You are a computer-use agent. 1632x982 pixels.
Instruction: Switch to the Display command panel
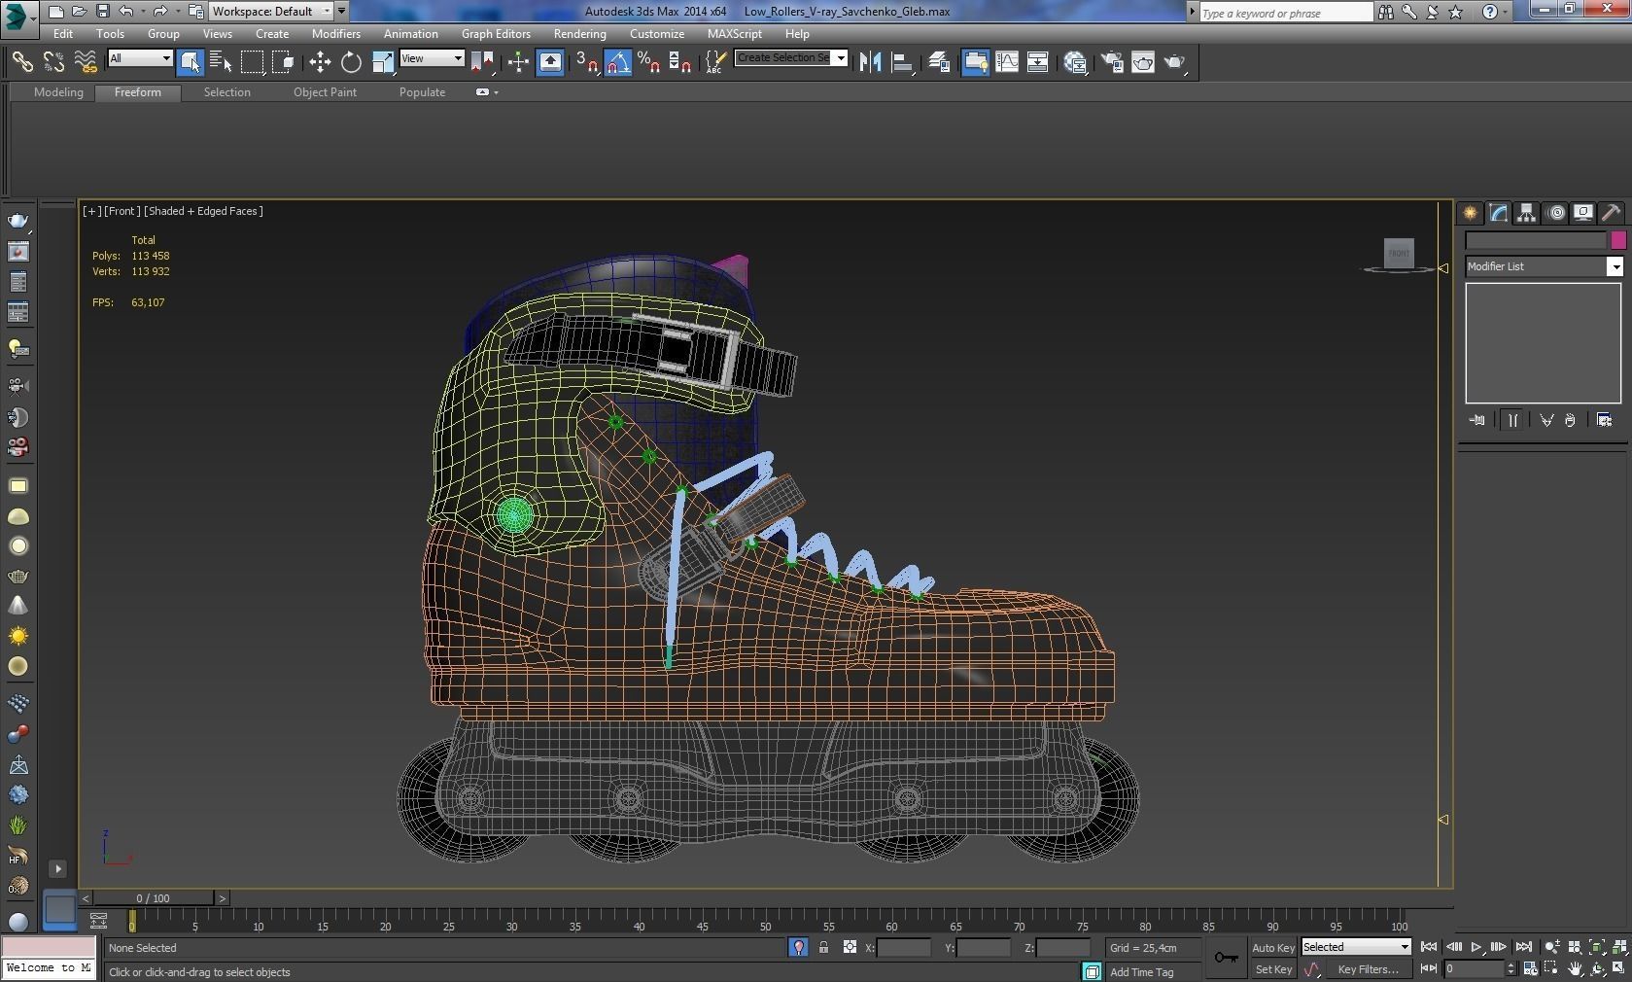pyautogui.click(x=1583, y=213)
